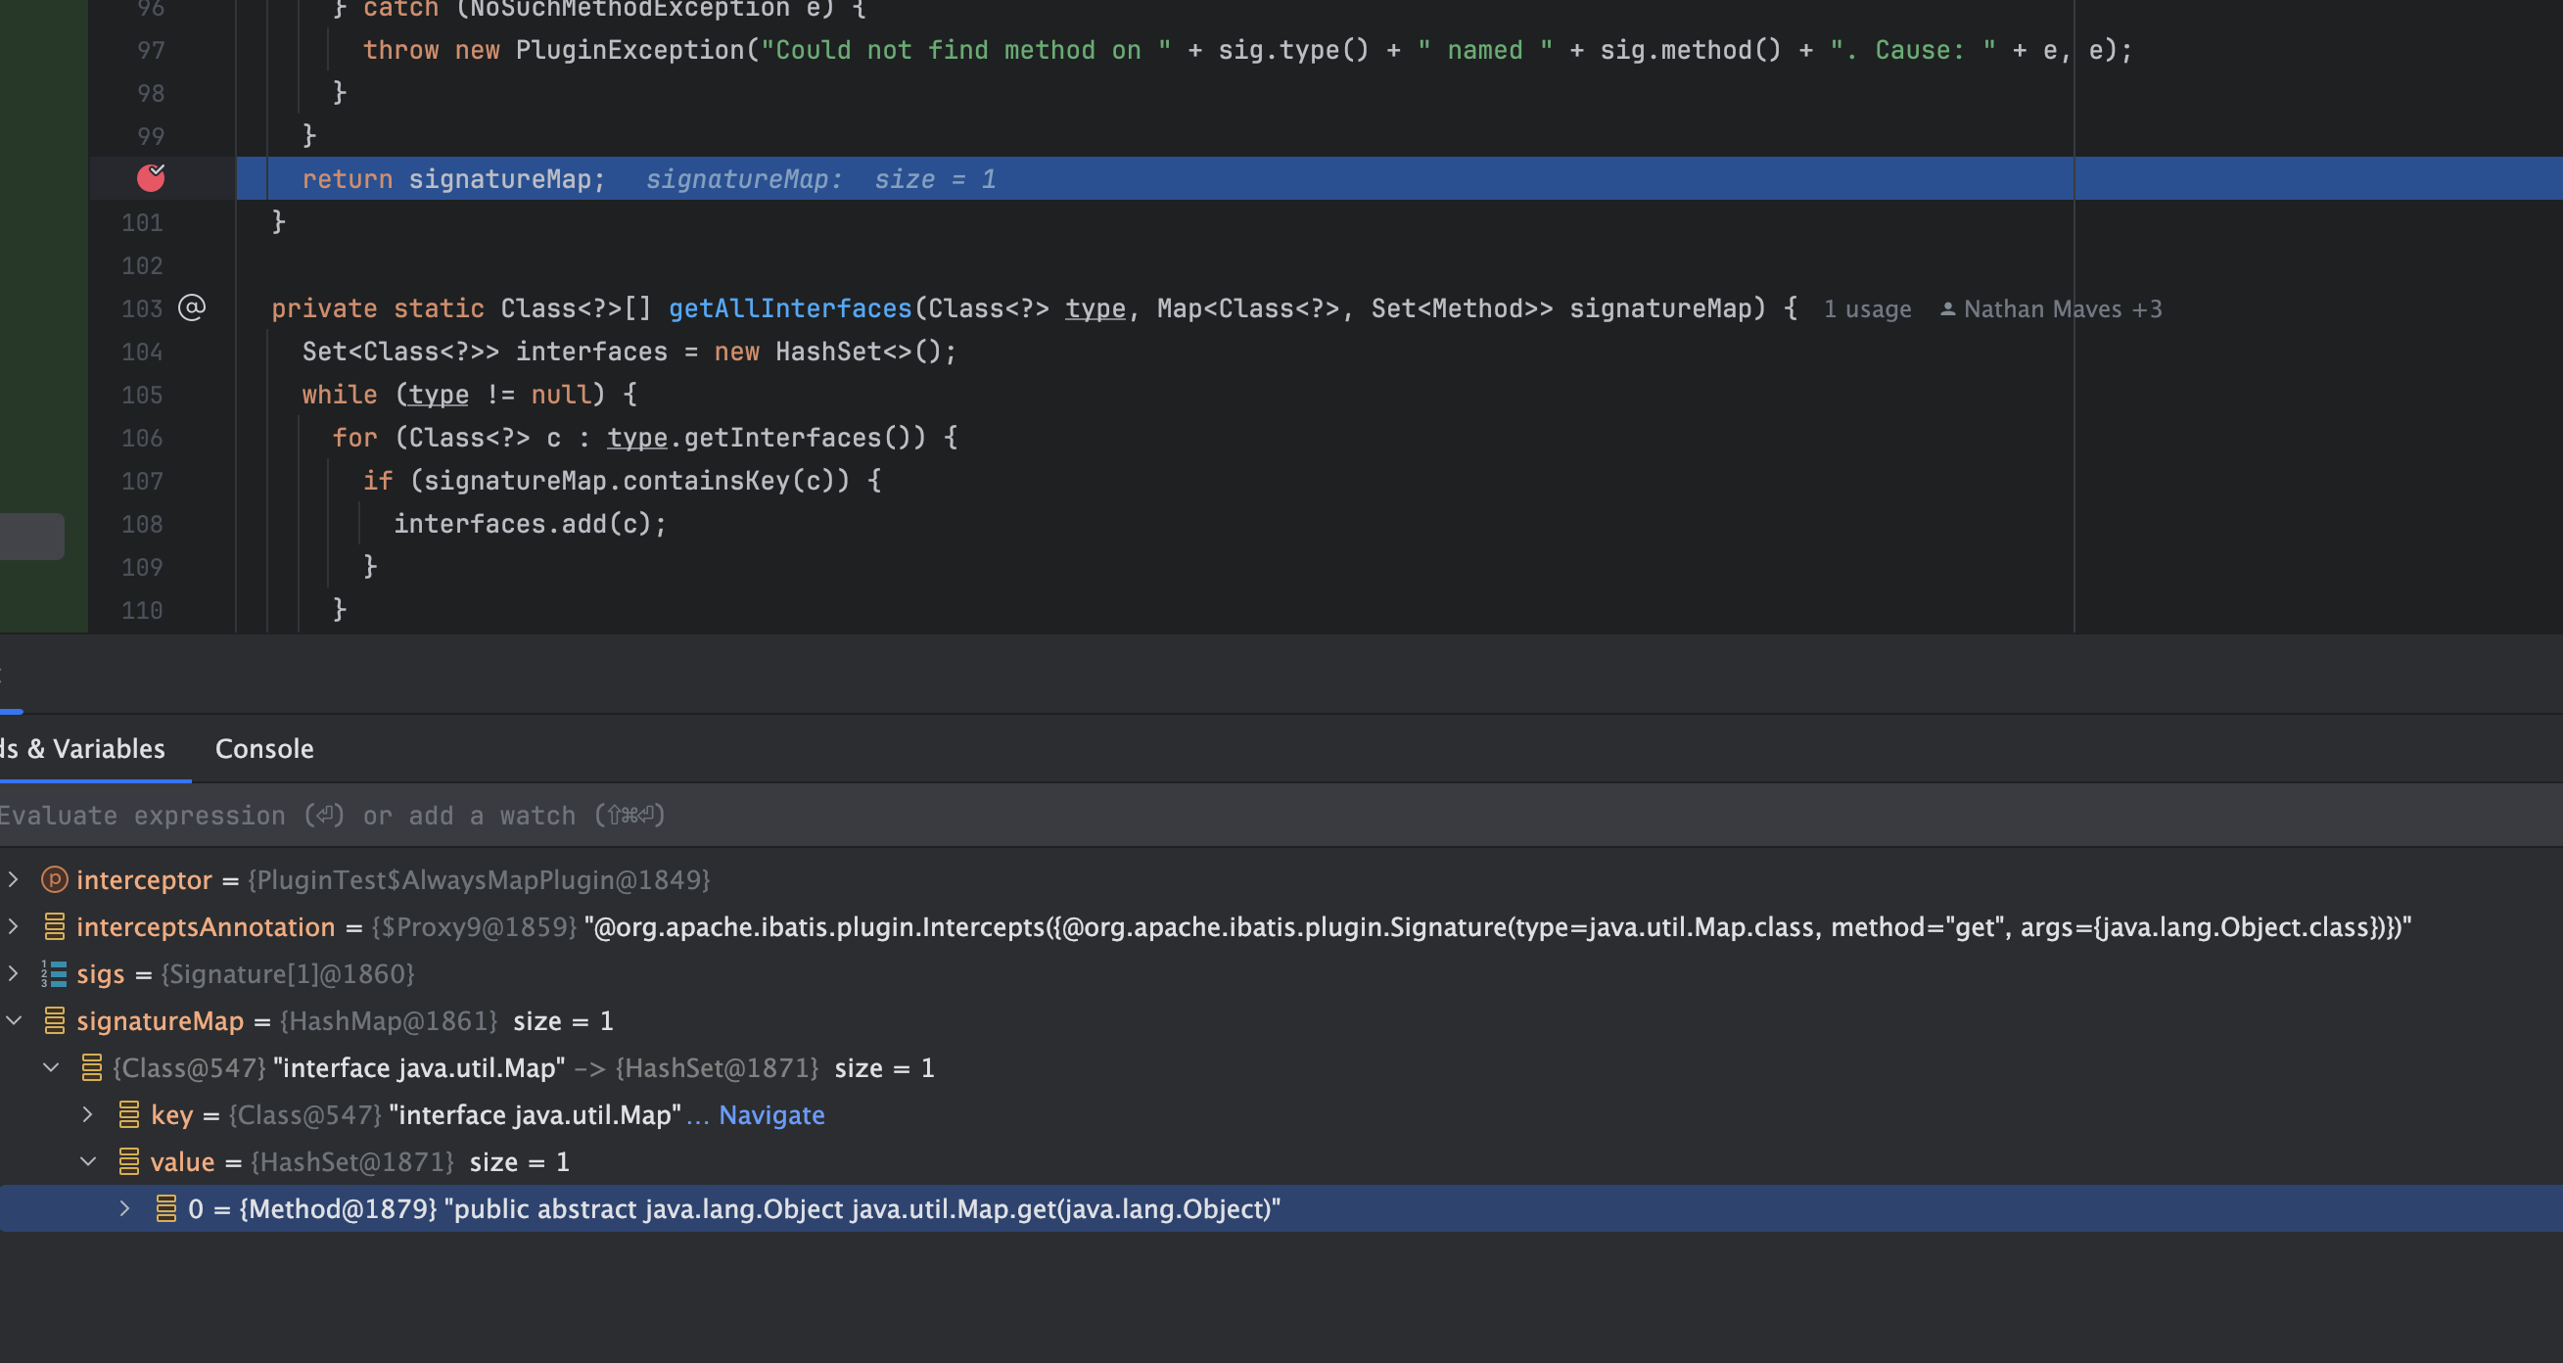Expand the interceptor variable node
The width and height of the screenshot is (2563, 1363).
click(13, 879)
